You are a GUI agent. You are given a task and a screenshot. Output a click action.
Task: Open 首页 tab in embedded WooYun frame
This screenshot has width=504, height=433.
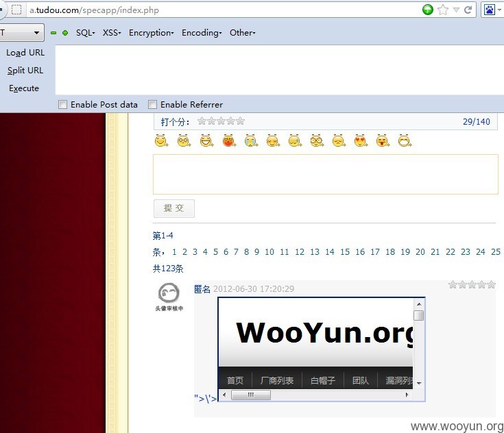click(235, 381)
